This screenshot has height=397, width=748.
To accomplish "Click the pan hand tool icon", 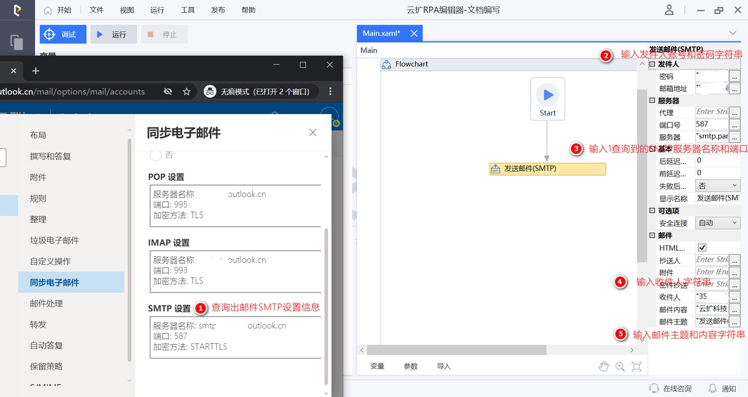I will pos(604,366).
